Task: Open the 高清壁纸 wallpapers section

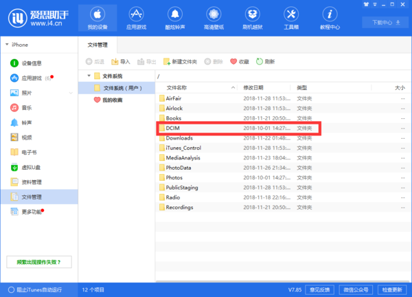Action: (214, 18)
